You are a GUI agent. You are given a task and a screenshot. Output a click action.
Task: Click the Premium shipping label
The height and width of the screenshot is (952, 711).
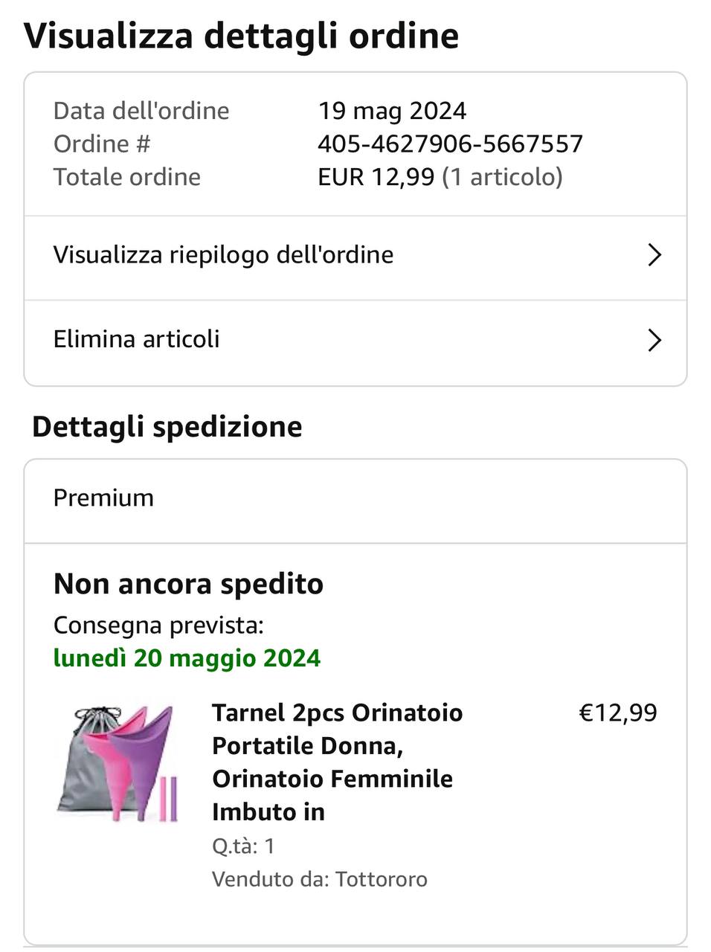(103, 498)
